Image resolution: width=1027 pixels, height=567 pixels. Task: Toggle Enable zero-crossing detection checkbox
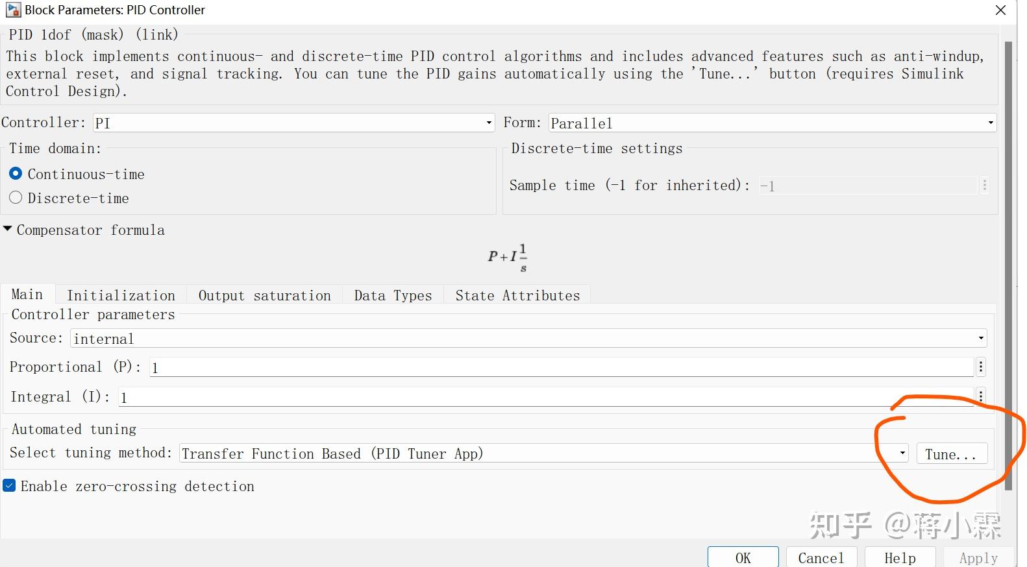[x=10, y=486]
